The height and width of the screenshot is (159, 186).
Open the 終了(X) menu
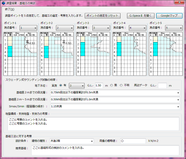[x=10, y=9]
